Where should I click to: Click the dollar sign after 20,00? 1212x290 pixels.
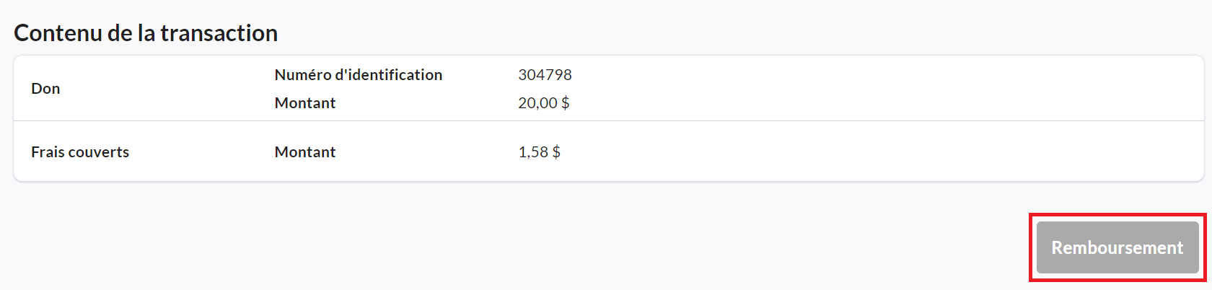coord(565,103)
